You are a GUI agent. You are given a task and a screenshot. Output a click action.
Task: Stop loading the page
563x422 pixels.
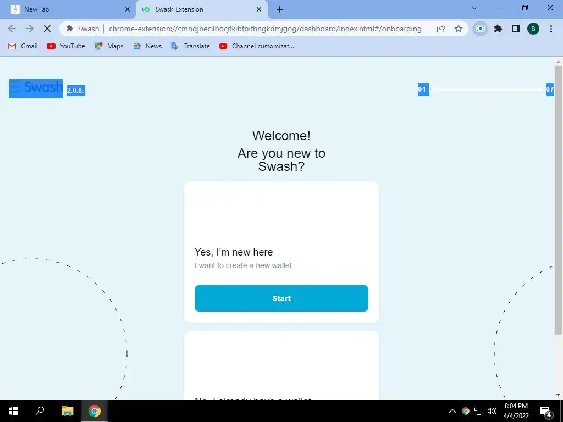click(x=47, y=29)
